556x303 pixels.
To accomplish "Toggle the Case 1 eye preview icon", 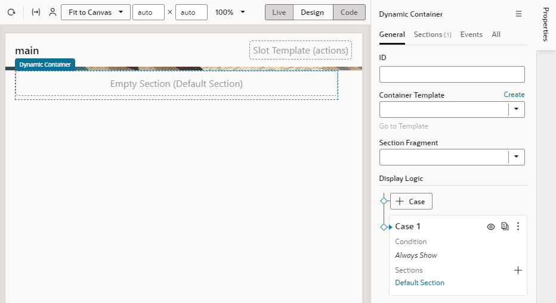I will click(x=491, y=227).
